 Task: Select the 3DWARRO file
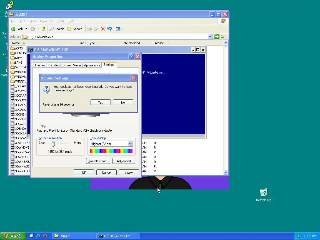point(20,143)
